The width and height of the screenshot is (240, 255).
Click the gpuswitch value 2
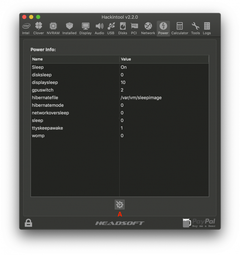pyautogui.click(x=122, y=90)
